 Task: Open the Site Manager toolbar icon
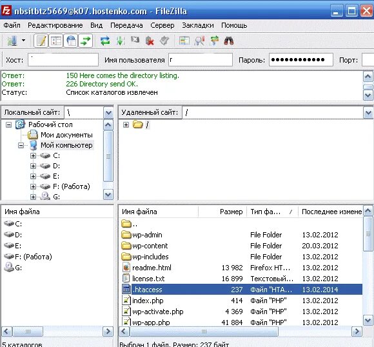12,41
